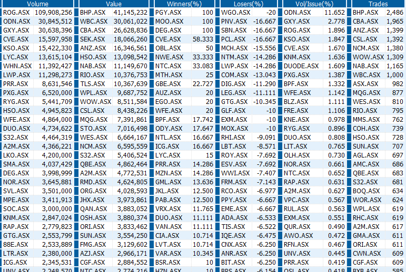Viewport: 406px width, 272px height.
Task: Select ROG.ASX in the Volume list
Action: tap(16, 13)
